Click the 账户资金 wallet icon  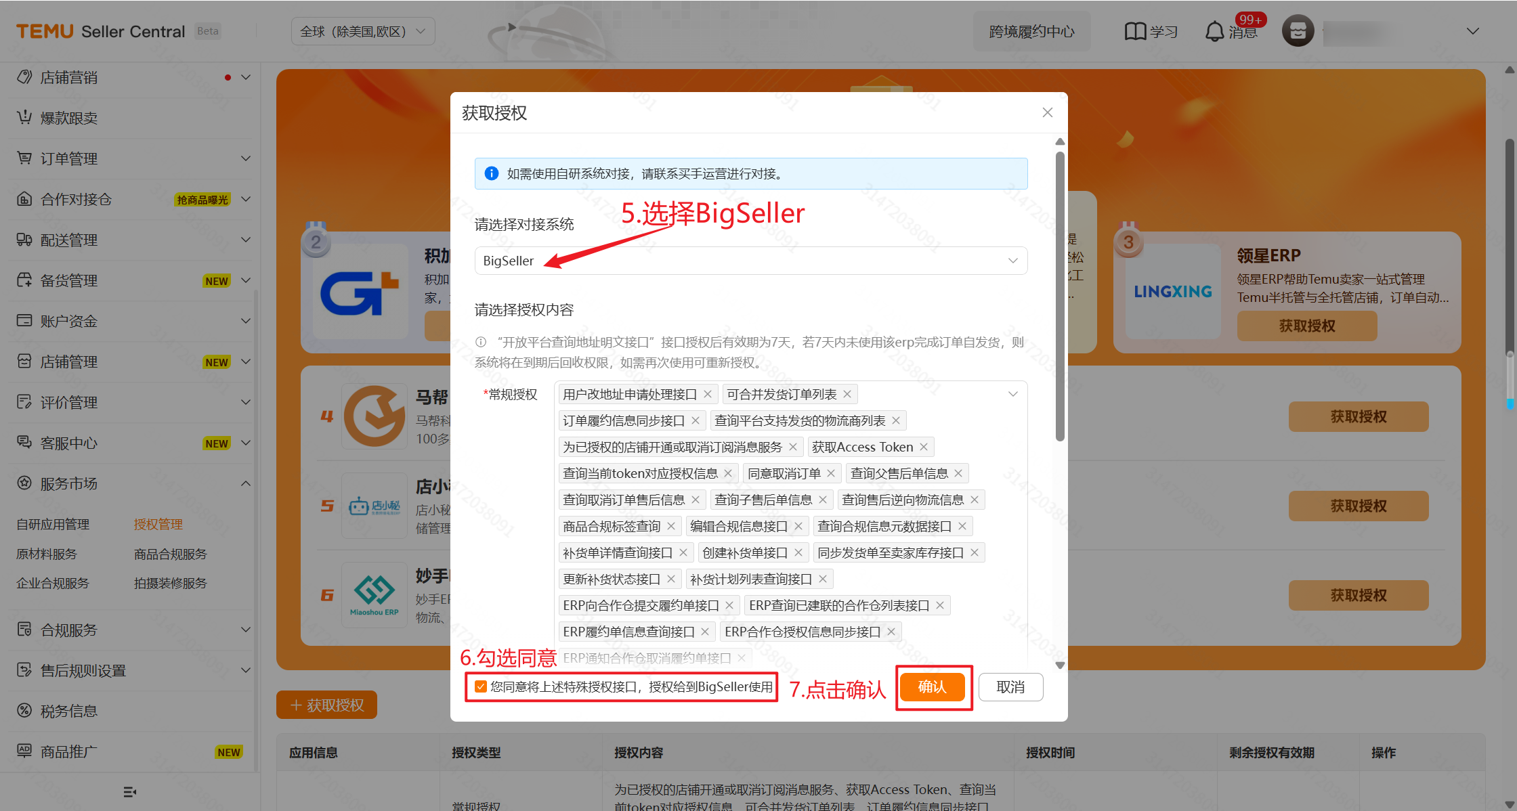pyautogui.click(x=24, y=321)
